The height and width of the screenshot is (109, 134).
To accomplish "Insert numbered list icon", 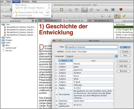I will point(94,16).
